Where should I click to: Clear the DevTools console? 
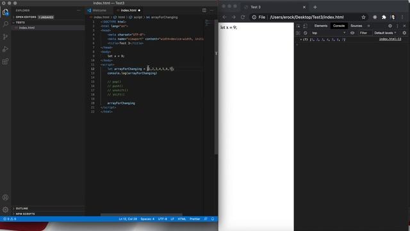pyautogui.click(x=306, y=33)
